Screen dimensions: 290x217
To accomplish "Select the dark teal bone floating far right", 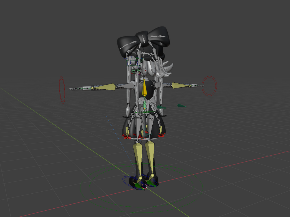I will click(x=181, y=106).
